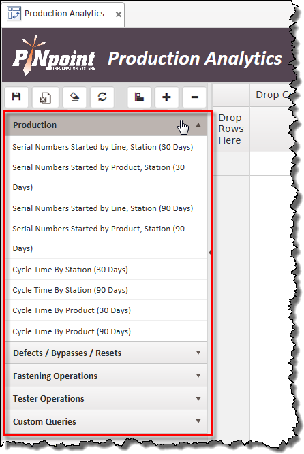Close the Production Analytics tab
This screenshot has width=304, height=454.
[x=119, y=14]
